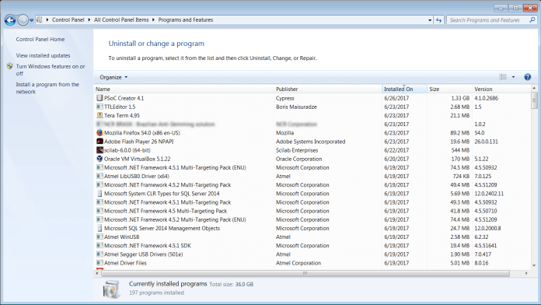Sort by the Name column header
Screen dimensions: 541x305
(184, 89)
